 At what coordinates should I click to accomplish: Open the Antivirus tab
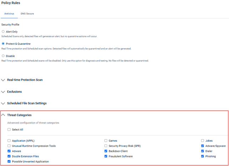click(x=9, y=14)
